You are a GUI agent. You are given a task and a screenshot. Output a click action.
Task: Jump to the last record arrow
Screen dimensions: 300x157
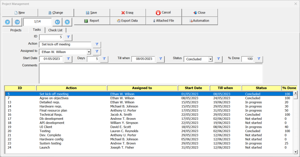(57, 22)
